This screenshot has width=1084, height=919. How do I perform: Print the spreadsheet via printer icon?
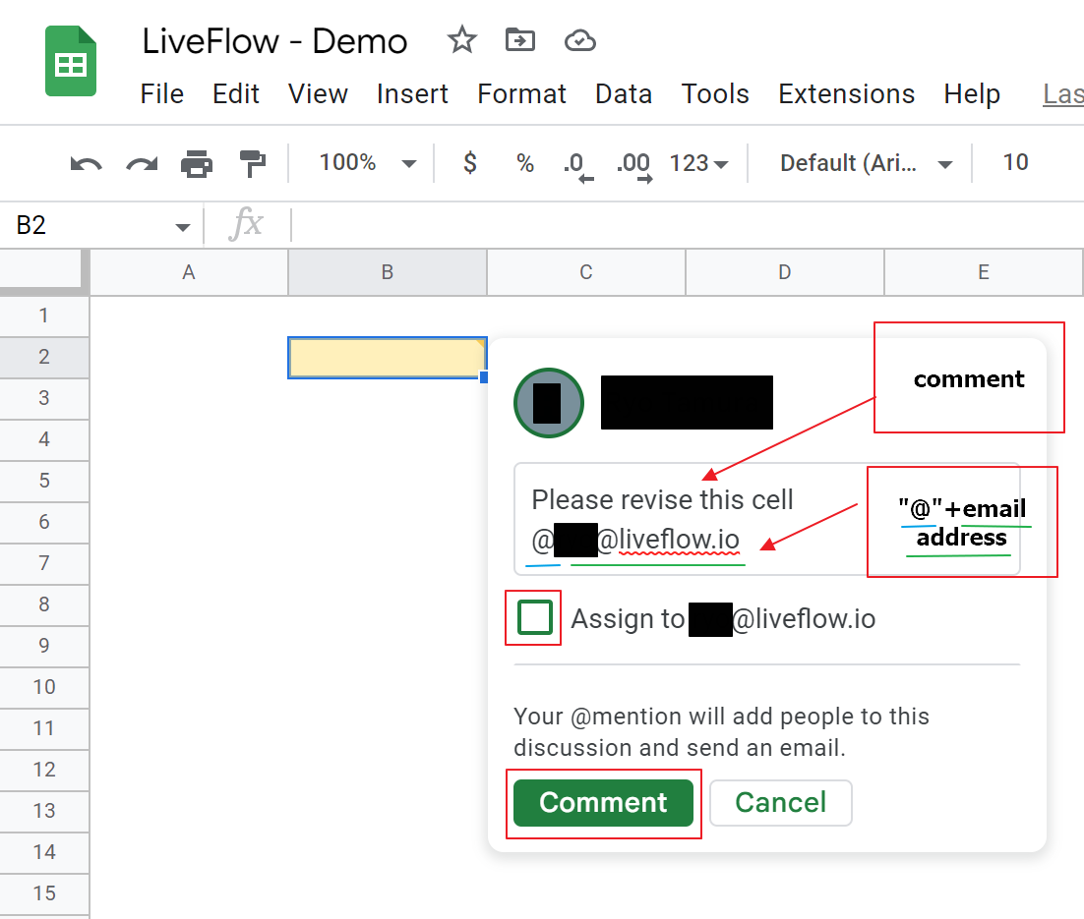pyautogui.click(x=197, y=164)
